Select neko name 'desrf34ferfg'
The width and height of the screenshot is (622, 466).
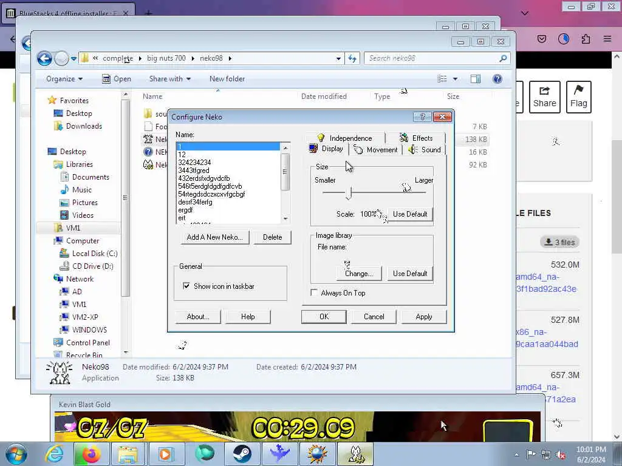pyautogui.click(x=228, y=202)
